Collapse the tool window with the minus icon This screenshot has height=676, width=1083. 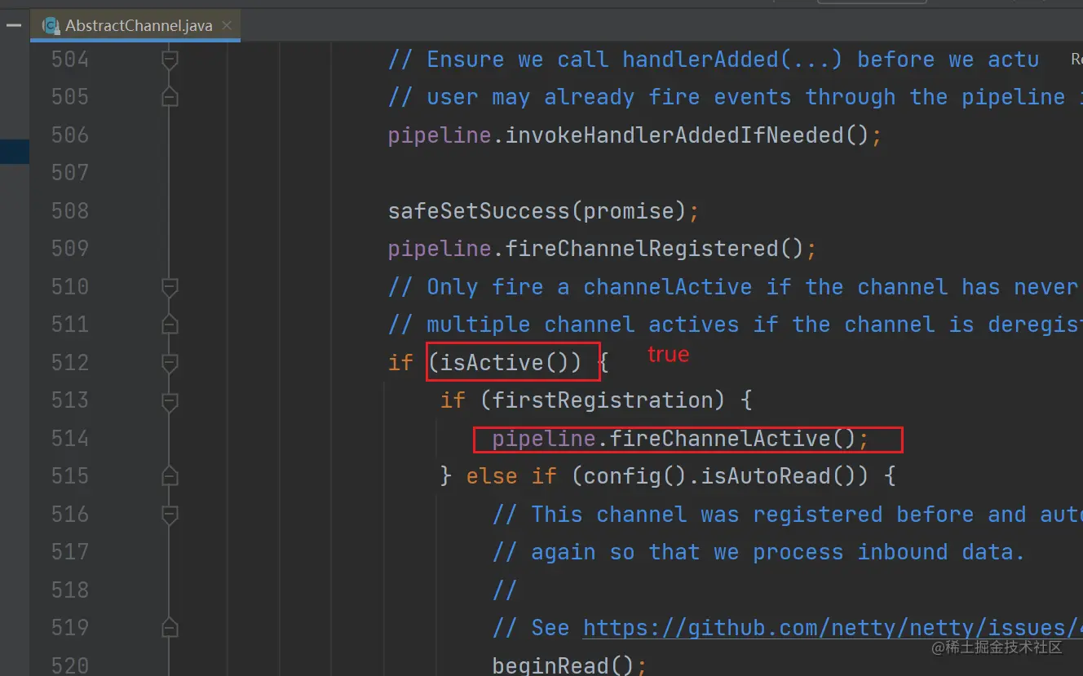(x=14, y=25)
